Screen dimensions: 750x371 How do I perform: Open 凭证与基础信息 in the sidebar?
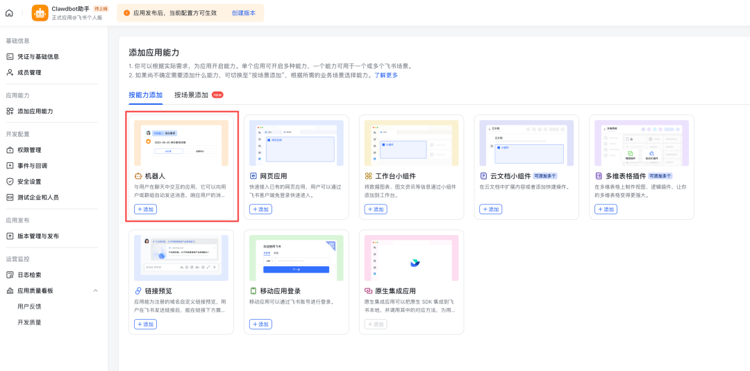click(38, 56)
